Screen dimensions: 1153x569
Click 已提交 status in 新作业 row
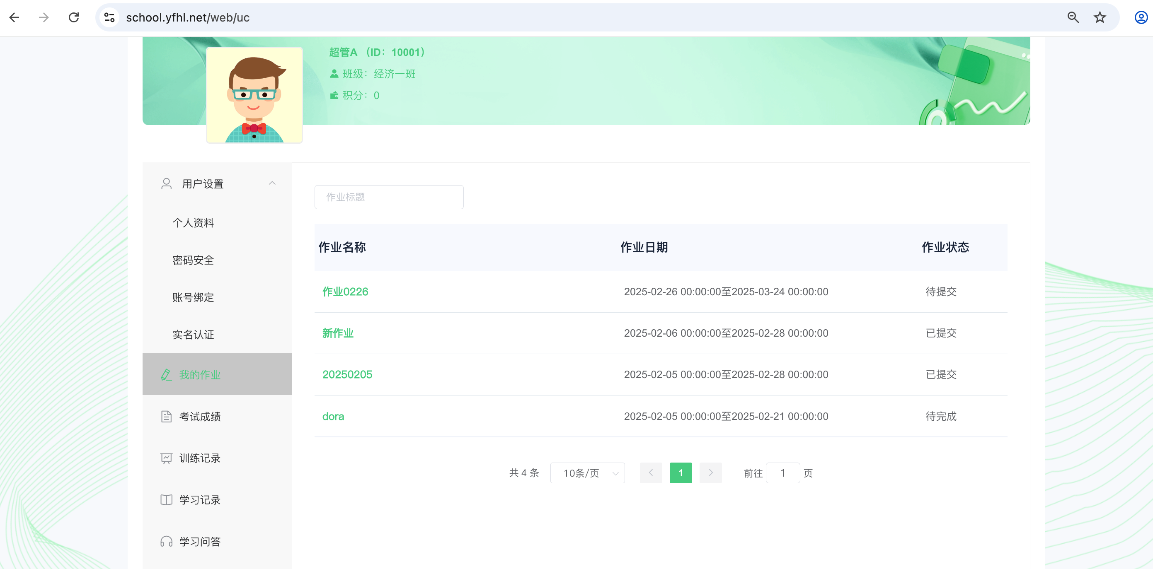click(941, 333)
